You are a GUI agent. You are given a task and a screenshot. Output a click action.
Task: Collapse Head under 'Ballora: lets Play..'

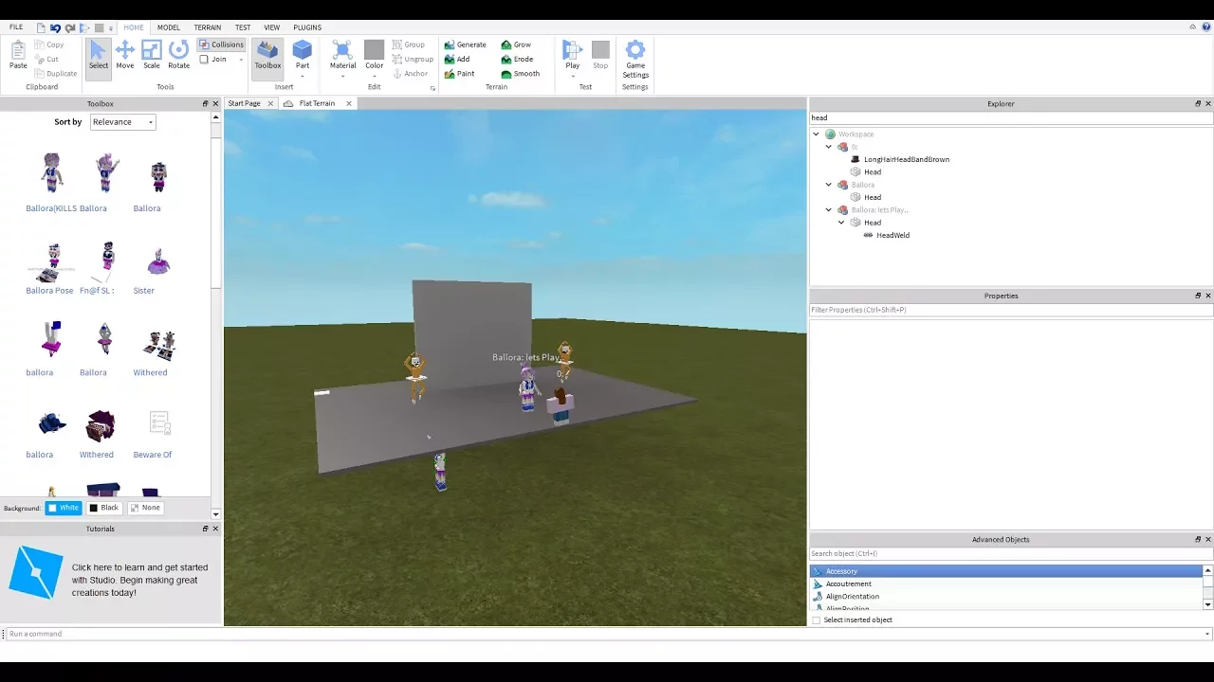(x=841, y=223)
